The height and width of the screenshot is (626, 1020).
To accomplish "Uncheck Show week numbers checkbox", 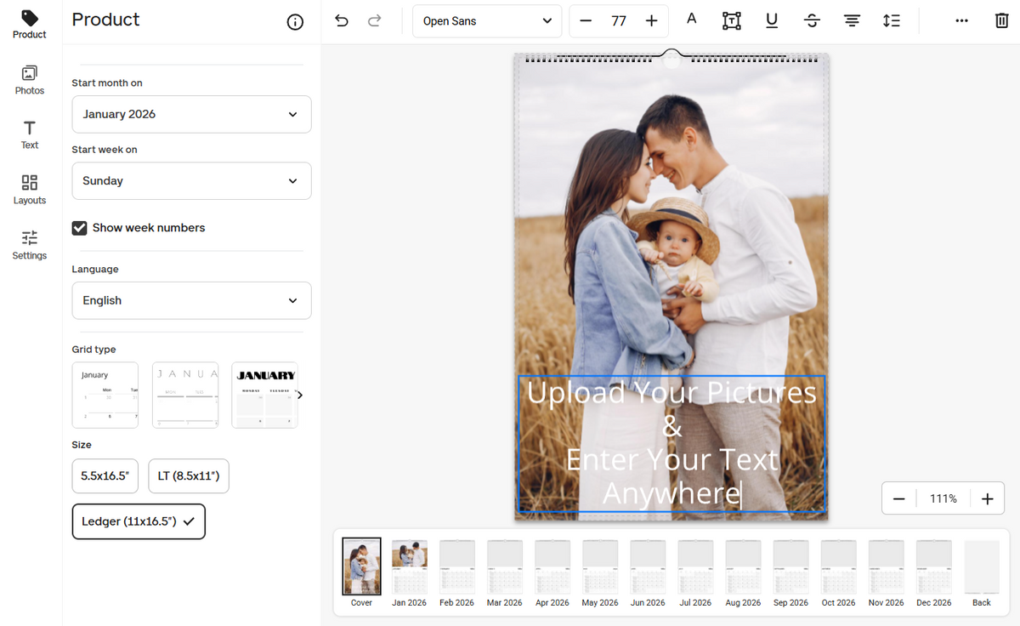I will pos(80,228).
